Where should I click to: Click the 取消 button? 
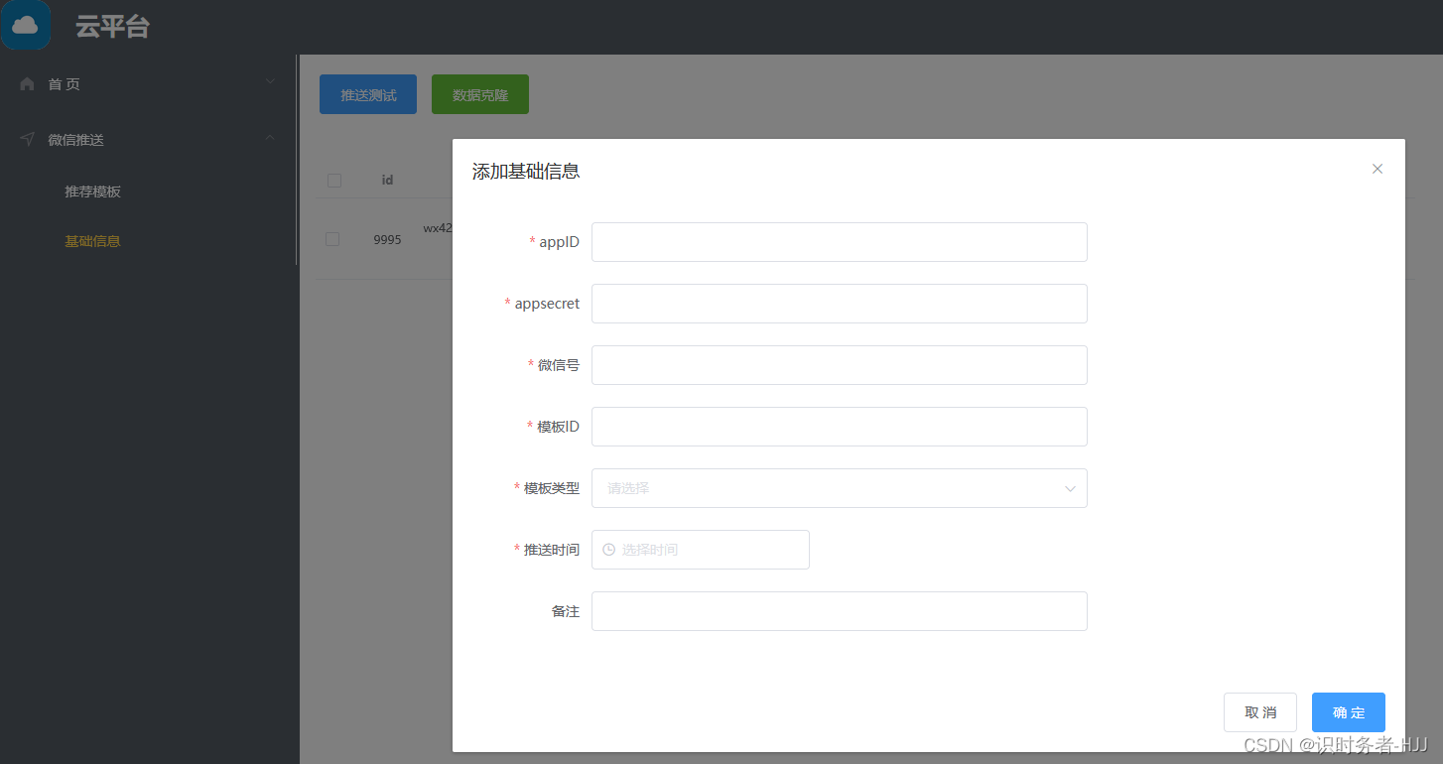coord(1260,712)
